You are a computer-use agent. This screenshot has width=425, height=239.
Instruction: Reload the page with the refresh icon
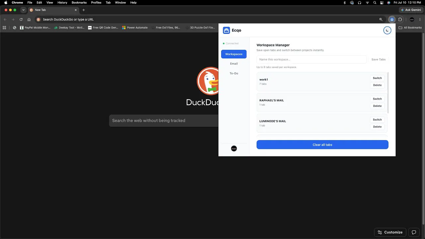(21, 19)
